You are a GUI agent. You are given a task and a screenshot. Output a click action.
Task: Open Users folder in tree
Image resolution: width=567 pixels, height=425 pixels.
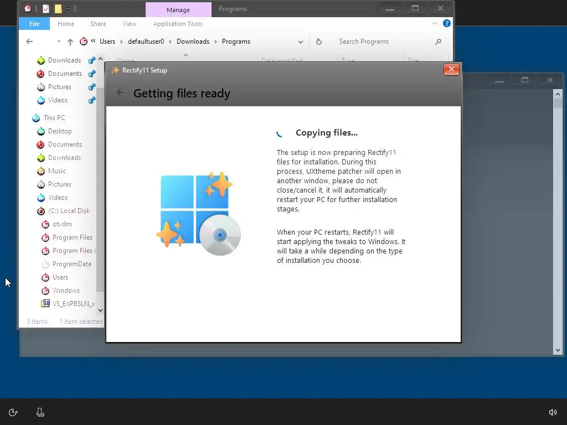[x=60, y=277]
